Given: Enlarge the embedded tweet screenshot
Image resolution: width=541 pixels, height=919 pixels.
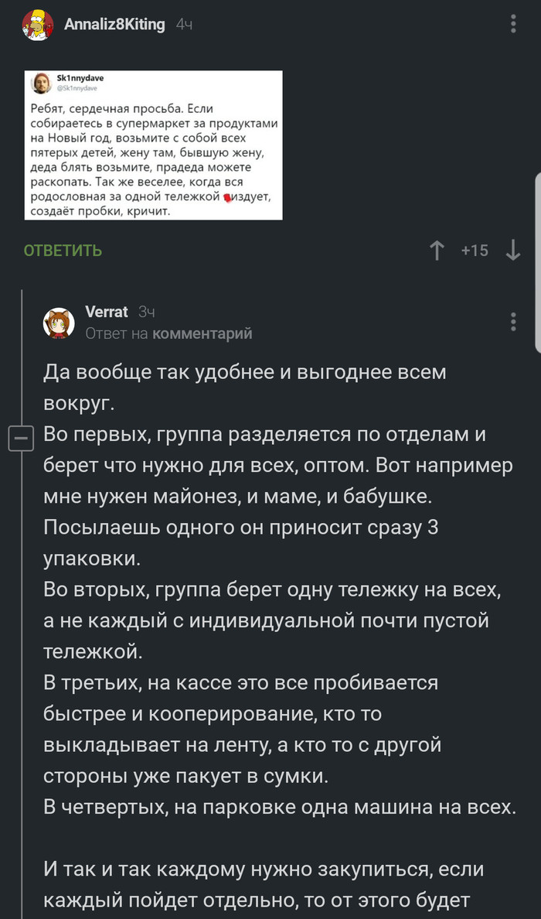Looking at the screenshot, I should point(153,145).
